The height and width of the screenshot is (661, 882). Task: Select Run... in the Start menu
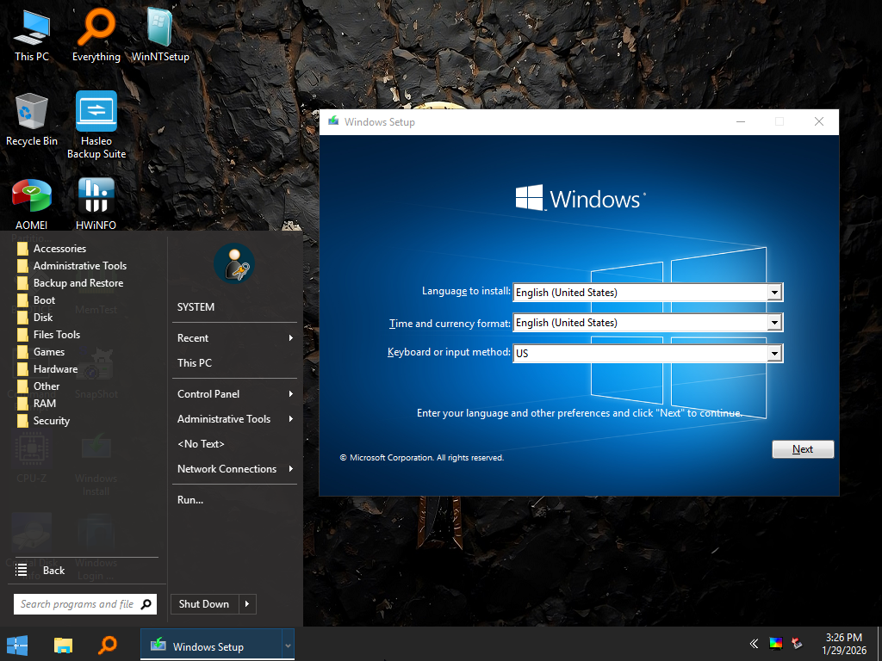190,499
